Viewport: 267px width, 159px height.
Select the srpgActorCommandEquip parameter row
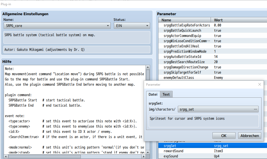(x=213, y=36)
